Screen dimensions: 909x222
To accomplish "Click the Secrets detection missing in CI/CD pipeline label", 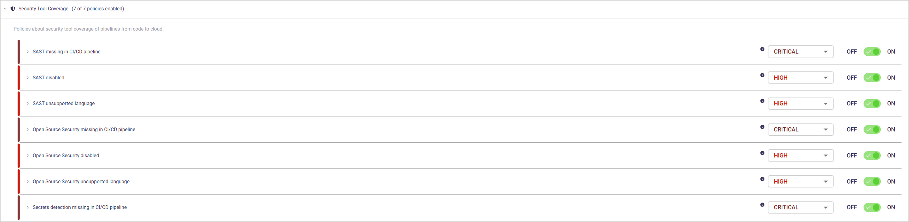I will point(79,208).
